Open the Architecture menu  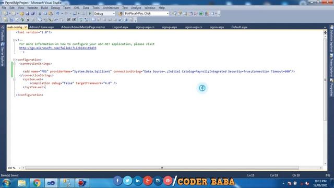tap(111, 8)
